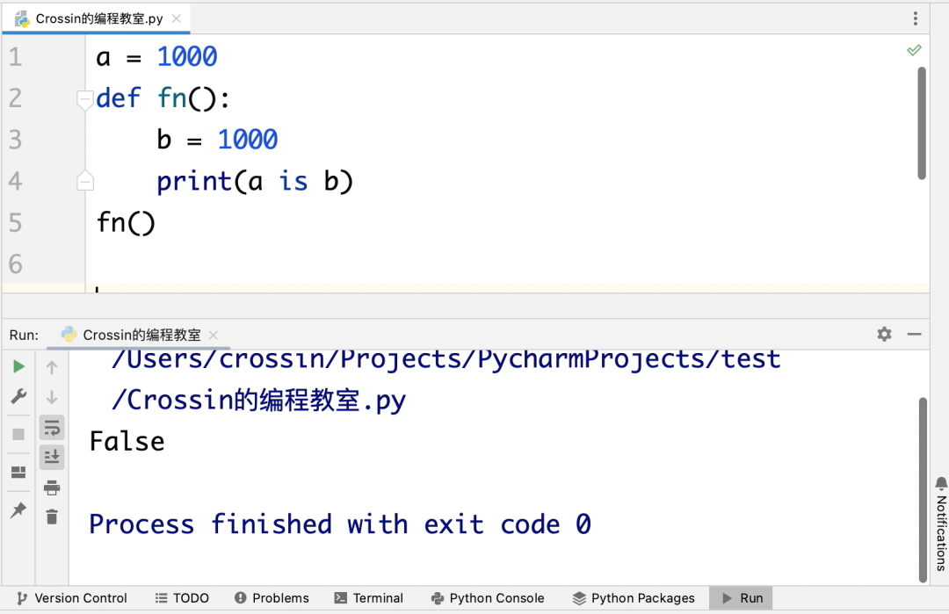Screen dimensions: 949x614
Task: Clear console output with trash icon
Action: (52, 516)
